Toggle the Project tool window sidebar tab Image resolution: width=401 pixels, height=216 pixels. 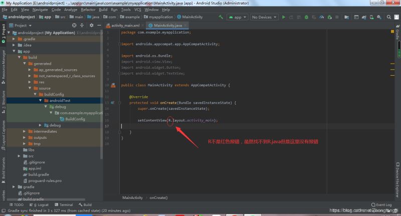coord(4,32)
